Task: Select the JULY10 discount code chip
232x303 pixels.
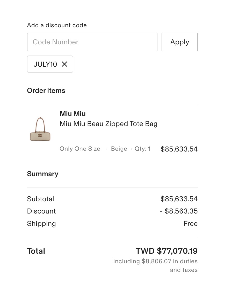Action: (50, 64)
